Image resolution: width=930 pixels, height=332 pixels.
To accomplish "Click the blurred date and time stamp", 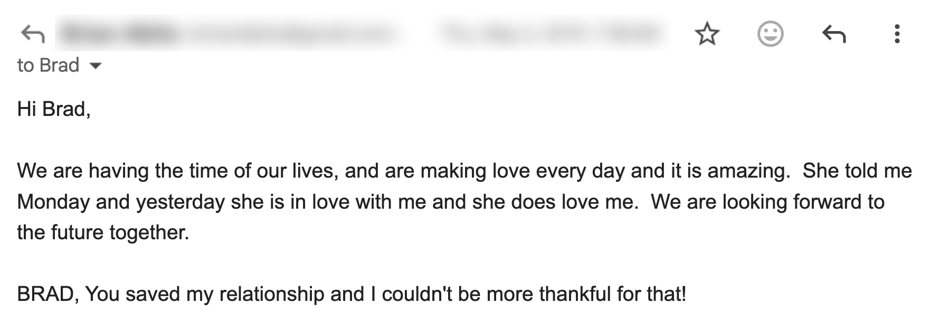I will click(x=549, y=34).
